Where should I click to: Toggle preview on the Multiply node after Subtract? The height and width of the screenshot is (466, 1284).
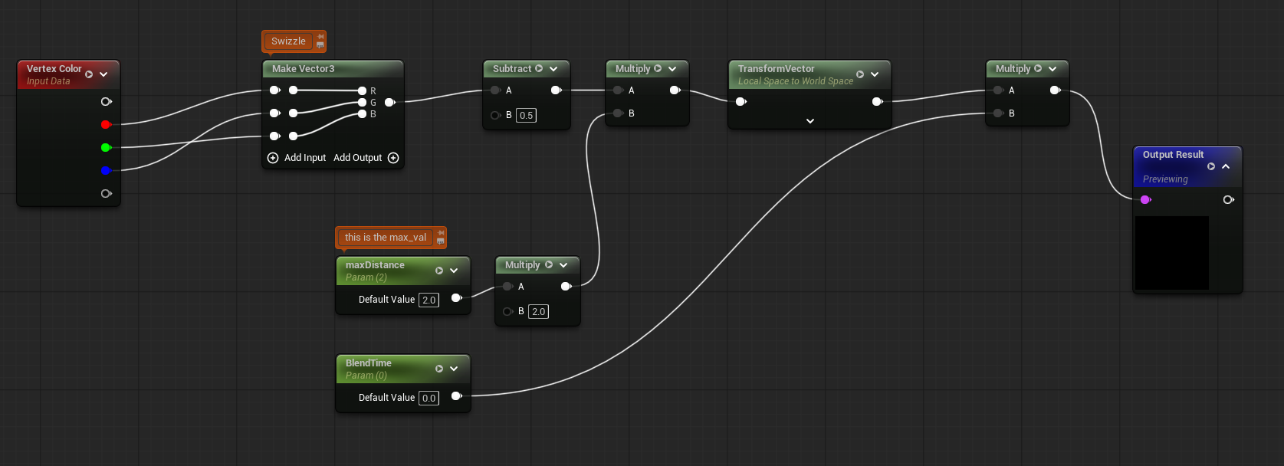click(x=658, y=68)
